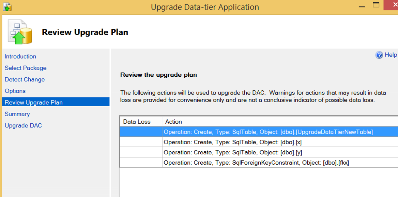Image resolution: width=398 pixels, height=197 pixels.
Task: Select the UpgradeDataTierNewTable create row
Action: [259, 132]
